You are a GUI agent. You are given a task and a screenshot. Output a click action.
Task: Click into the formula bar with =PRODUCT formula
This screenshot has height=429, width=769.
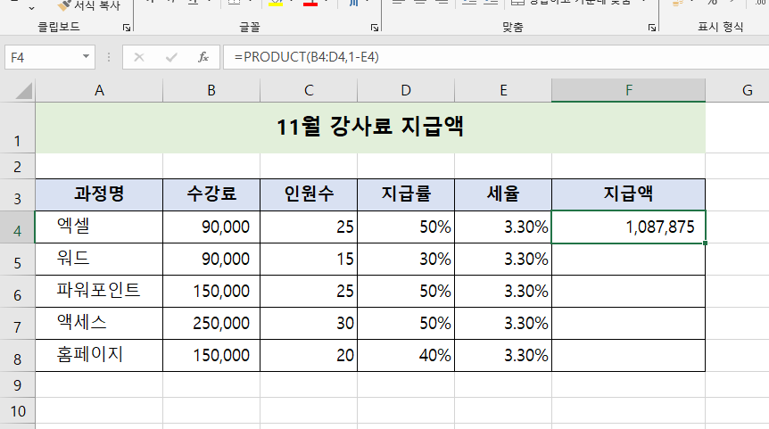[496, 57]
